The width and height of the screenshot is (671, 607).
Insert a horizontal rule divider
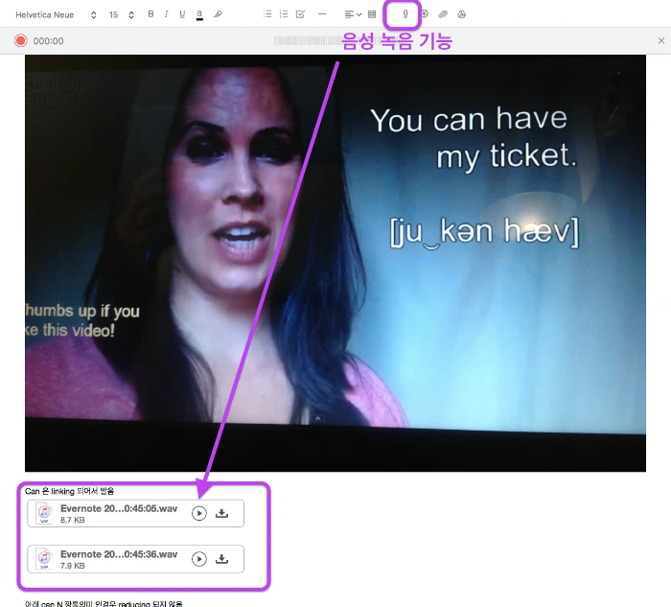point(322,14)
